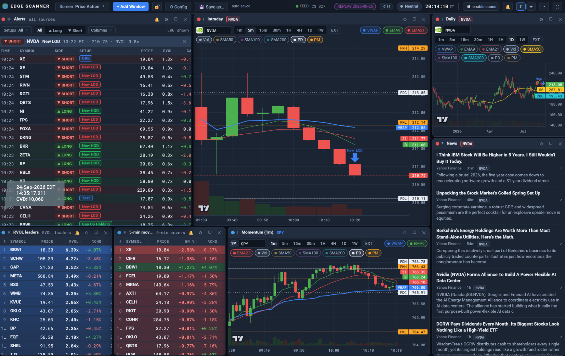Open News panel settings gear

coord(541,144)
